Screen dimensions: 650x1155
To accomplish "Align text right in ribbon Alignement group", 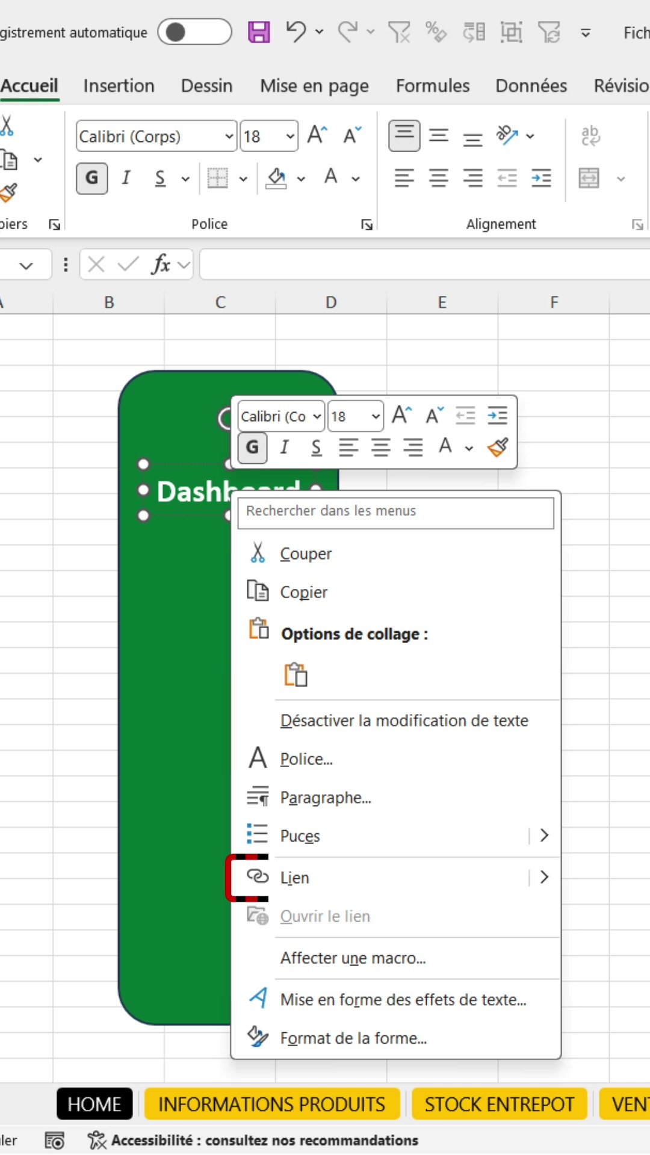I will 473,178.
